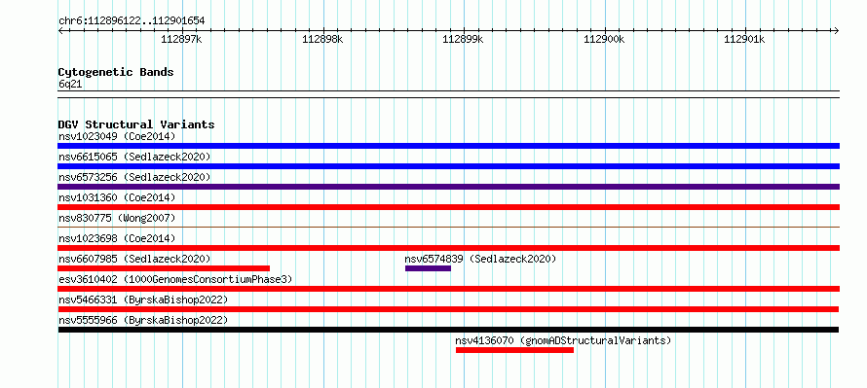The image size is (867, 388).
Task: Click the ruler's right arrowhead
Action: [x=837, y=30]
